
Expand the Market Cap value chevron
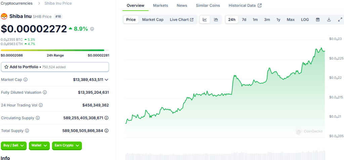106,80
